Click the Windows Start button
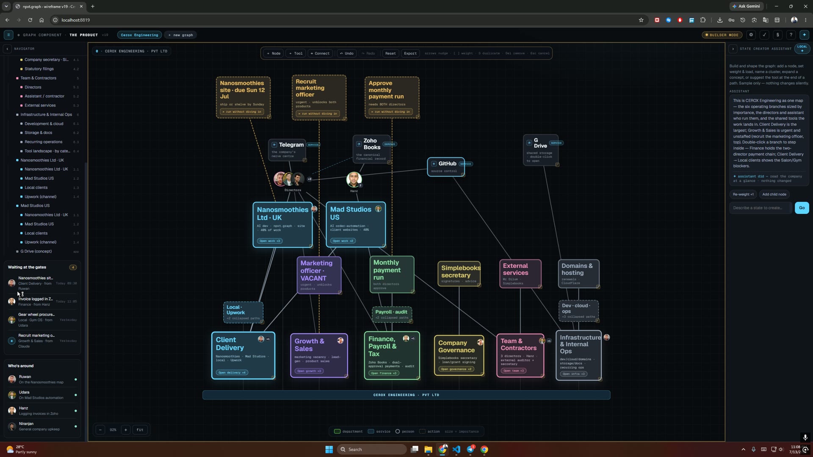Image resolution: width=813 pixels, height=457 pixels. coord(329,449)
